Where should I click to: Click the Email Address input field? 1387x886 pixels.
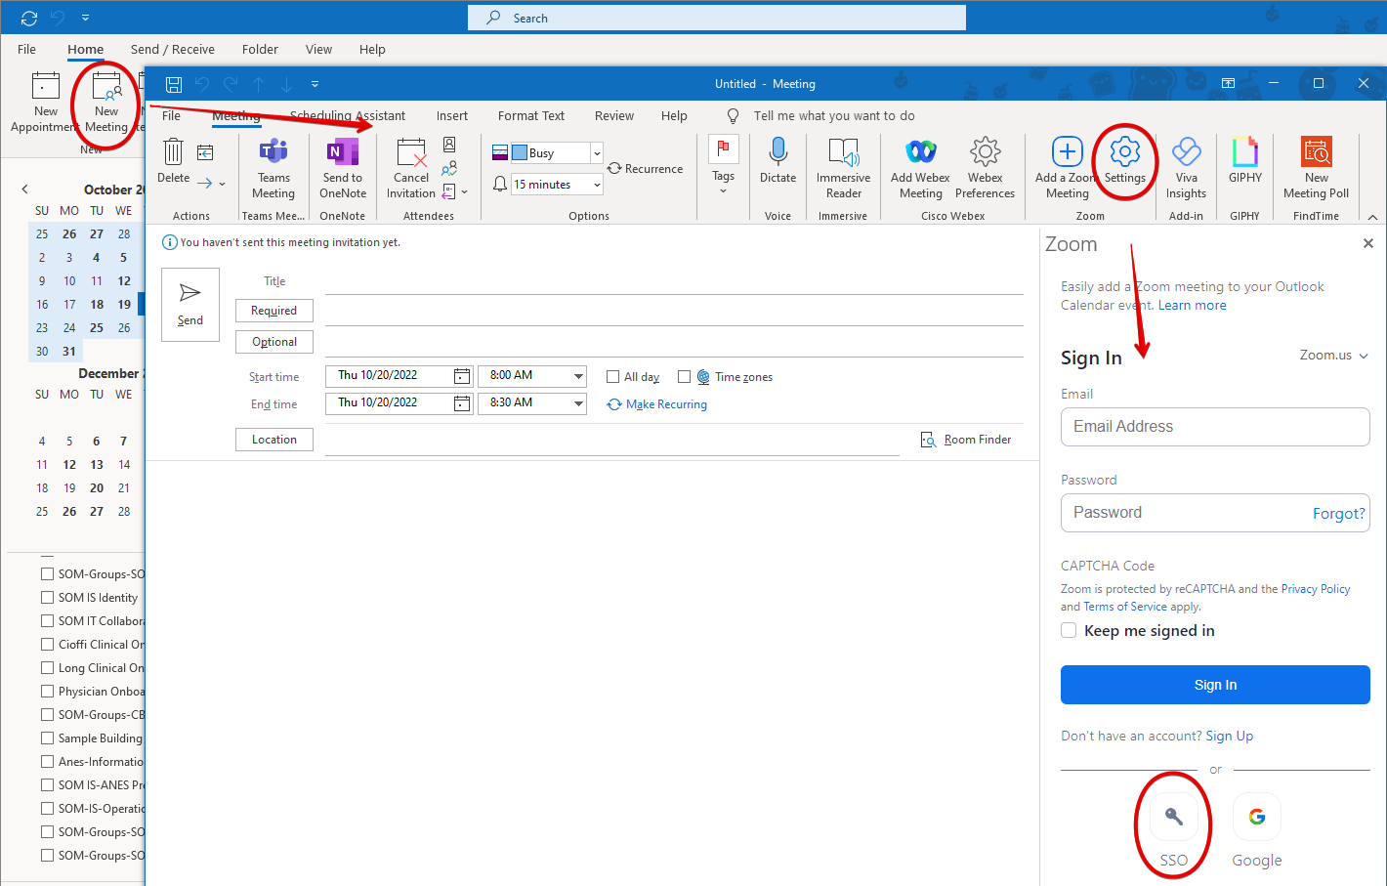click(1215, 427)
